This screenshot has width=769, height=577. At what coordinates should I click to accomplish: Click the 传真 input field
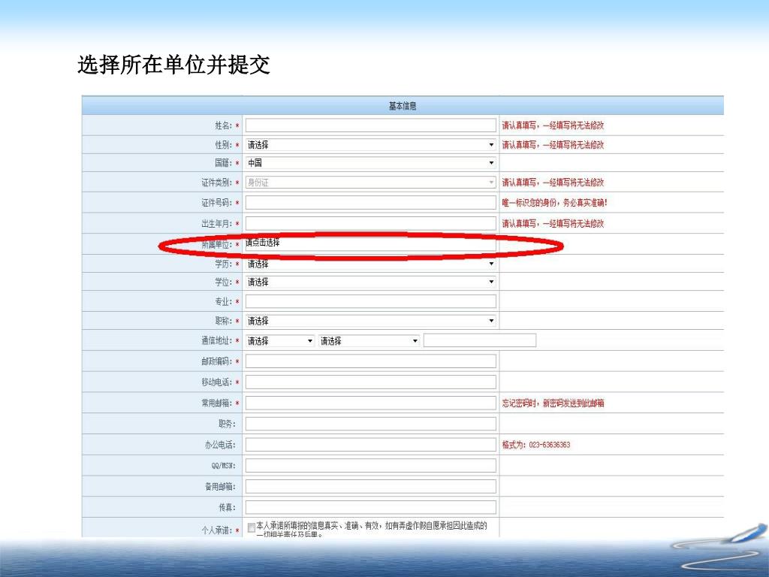click(371, 507)
